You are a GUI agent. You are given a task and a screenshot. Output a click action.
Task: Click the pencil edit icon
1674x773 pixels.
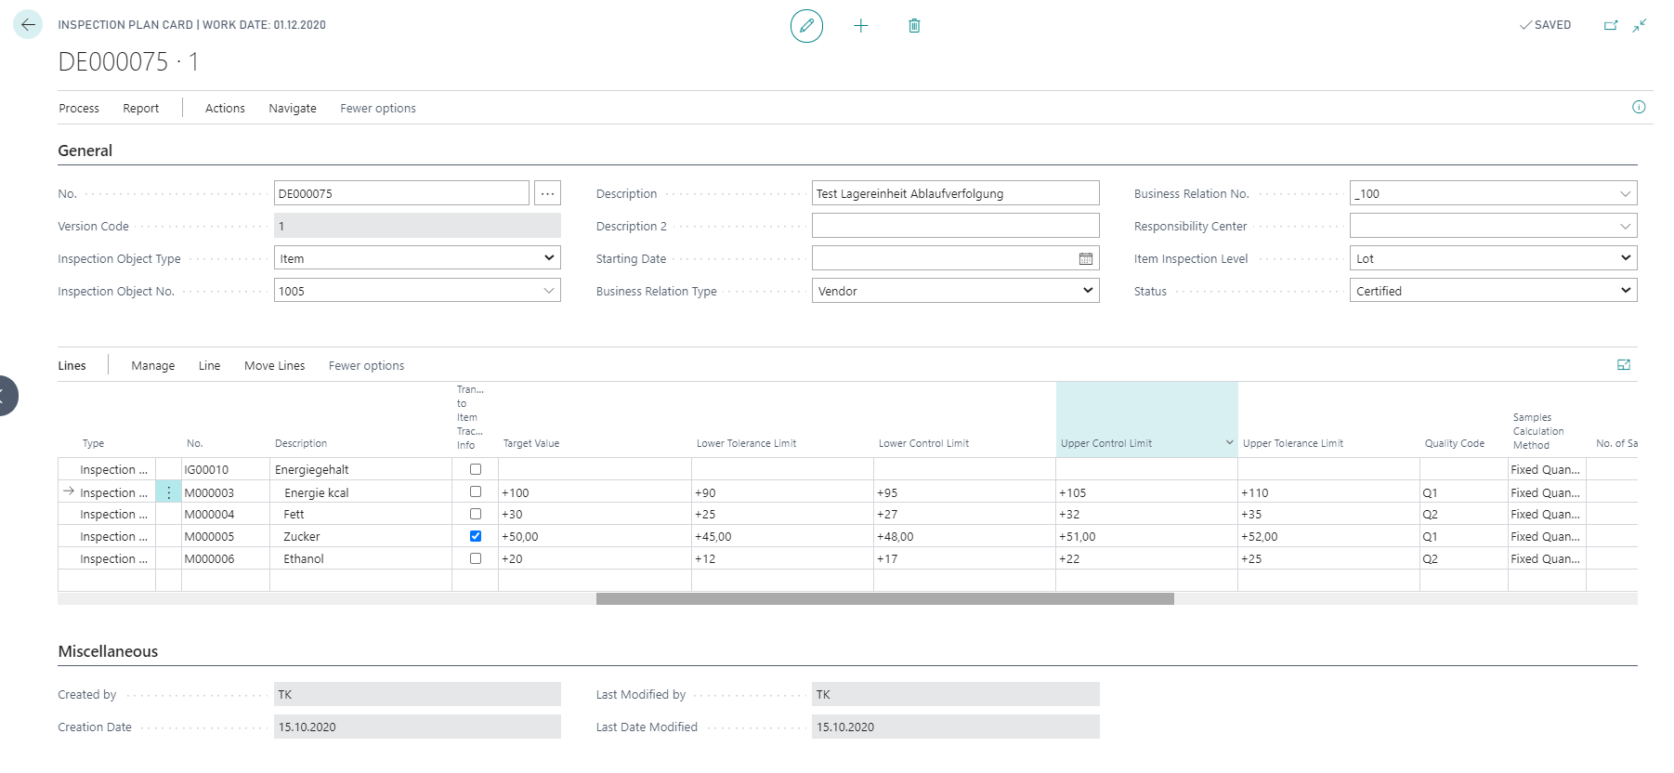pos(806,26)
